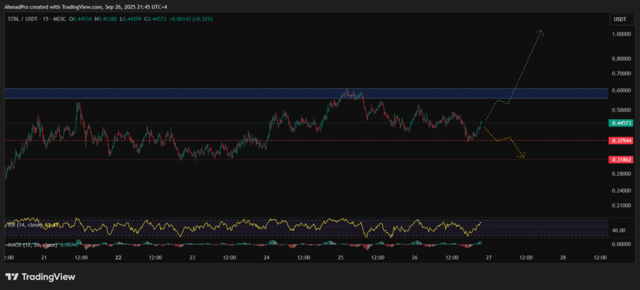Screen dimensions: 640x290
Task: Click the TradingView logo icon
Action: [x=12, y=276]
